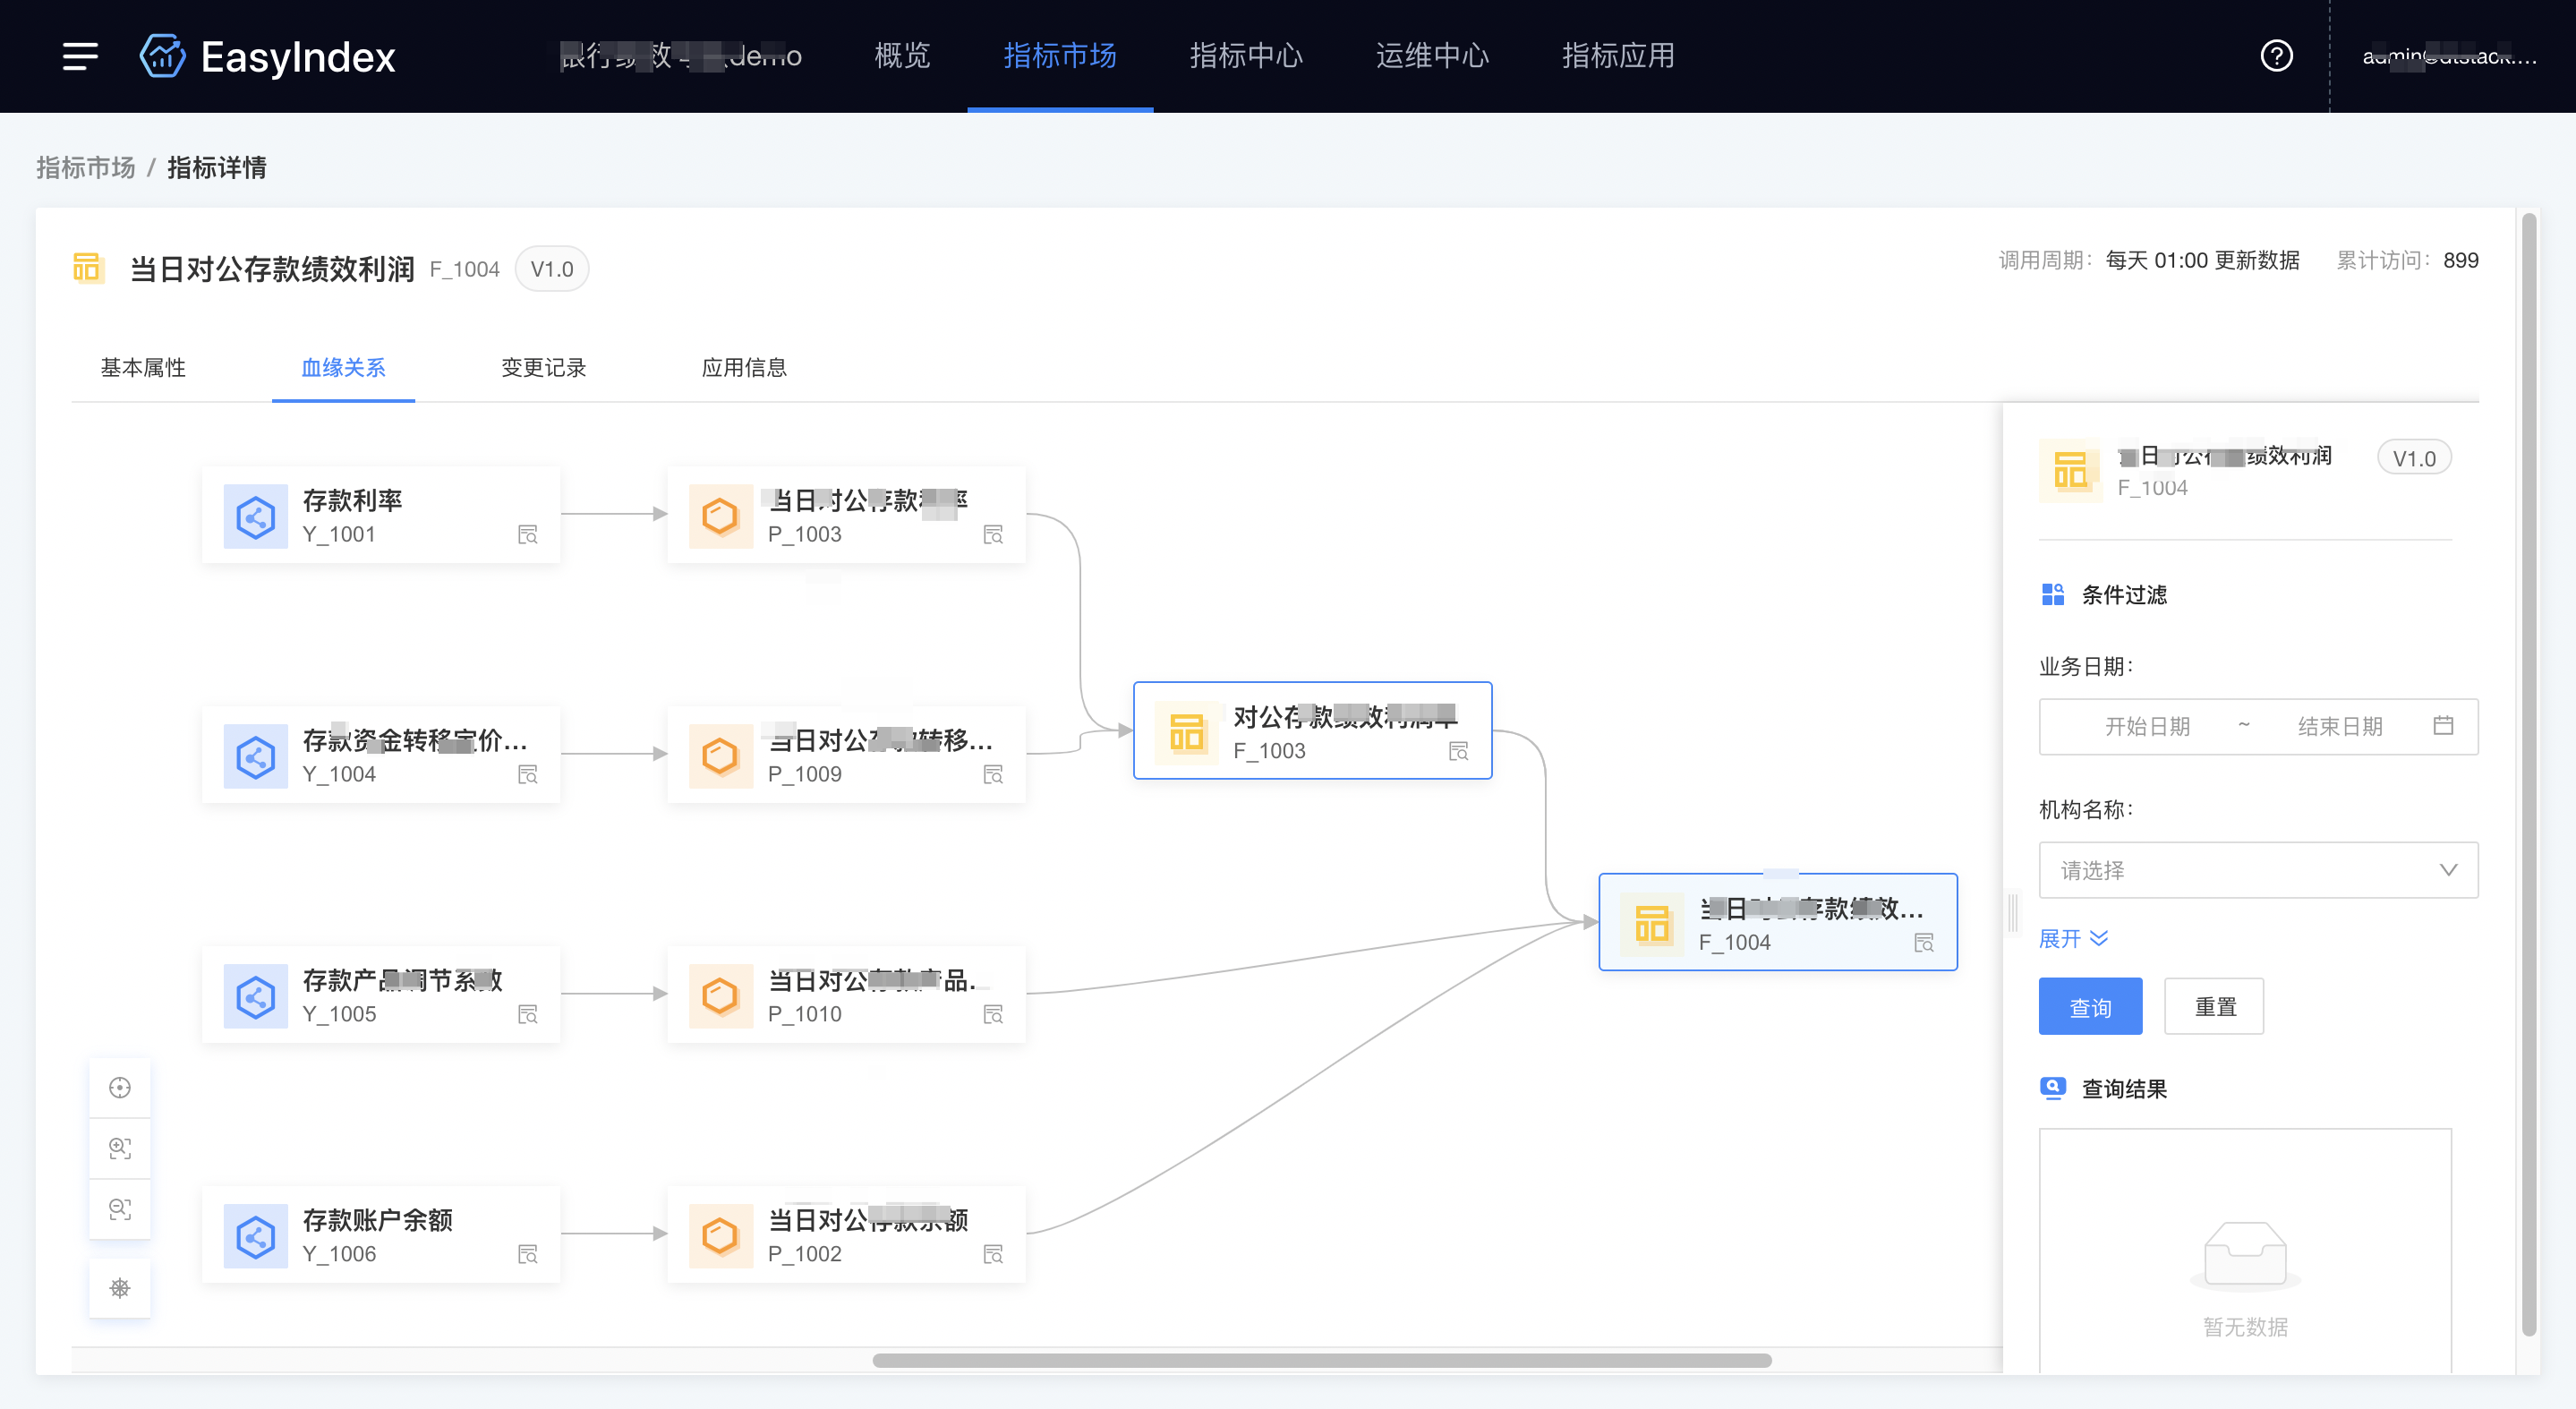Zoom in on the lineage graph
2576x1409 pixels.
(x=120, y=1148)
